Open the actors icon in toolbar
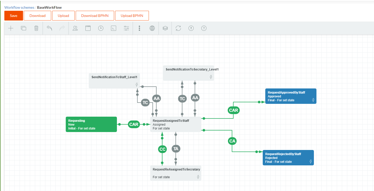The width and height of the screenshot is (374, 191). (75, 28)
